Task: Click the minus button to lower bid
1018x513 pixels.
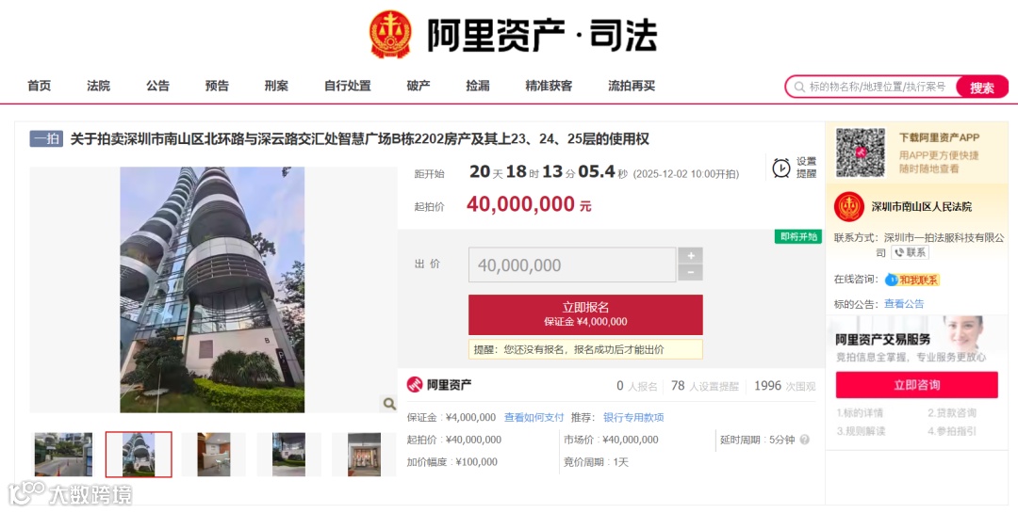Action: pyautogui.click(x=690, y=273)
